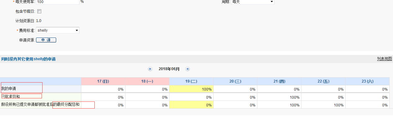
Task: Select the 18 (一) column header
Action: pos(147,81)
